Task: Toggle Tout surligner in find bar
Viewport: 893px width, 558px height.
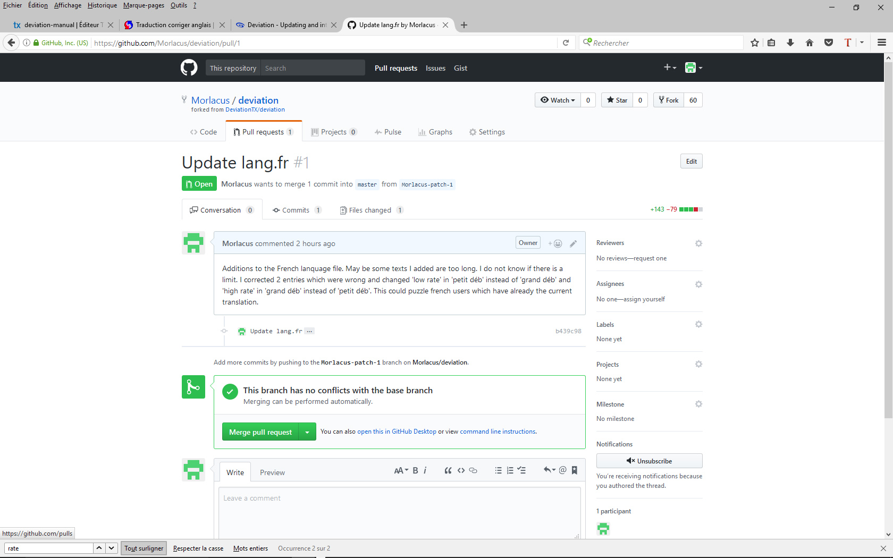Action: tap(144, 548)
